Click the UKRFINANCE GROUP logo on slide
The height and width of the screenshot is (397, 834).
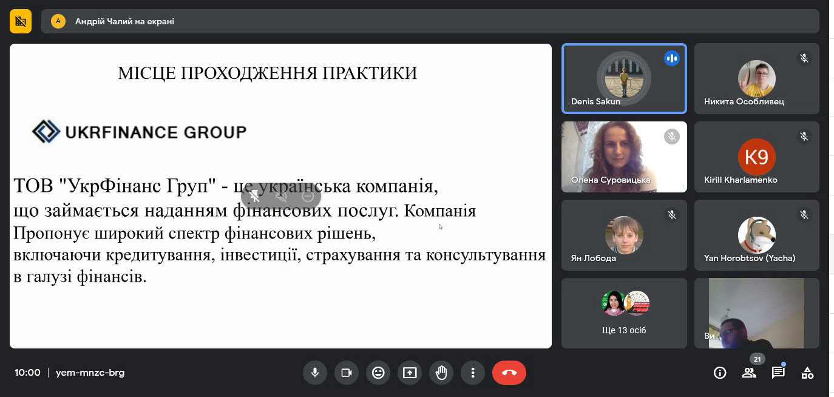point(140,132)
